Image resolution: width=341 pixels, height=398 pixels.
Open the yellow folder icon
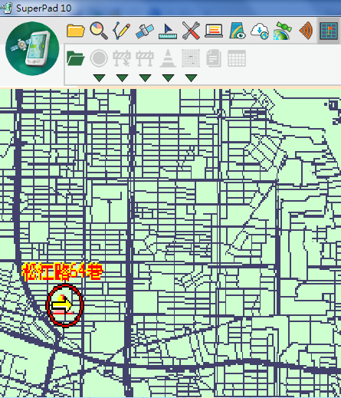pyautogui.click(x=76, y=31)
